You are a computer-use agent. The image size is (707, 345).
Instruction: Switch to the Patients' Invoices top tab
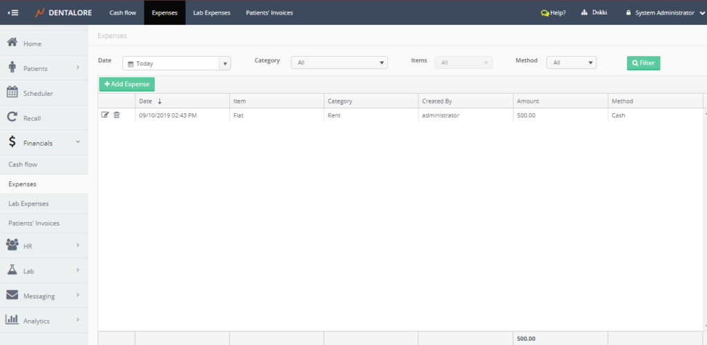pyautogui.click(x=269, y=12)
